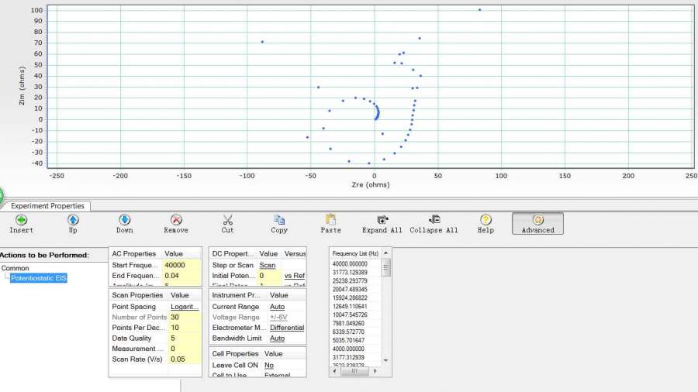Toggle the Advanced button
698x392 pixels.
[537, 224]
